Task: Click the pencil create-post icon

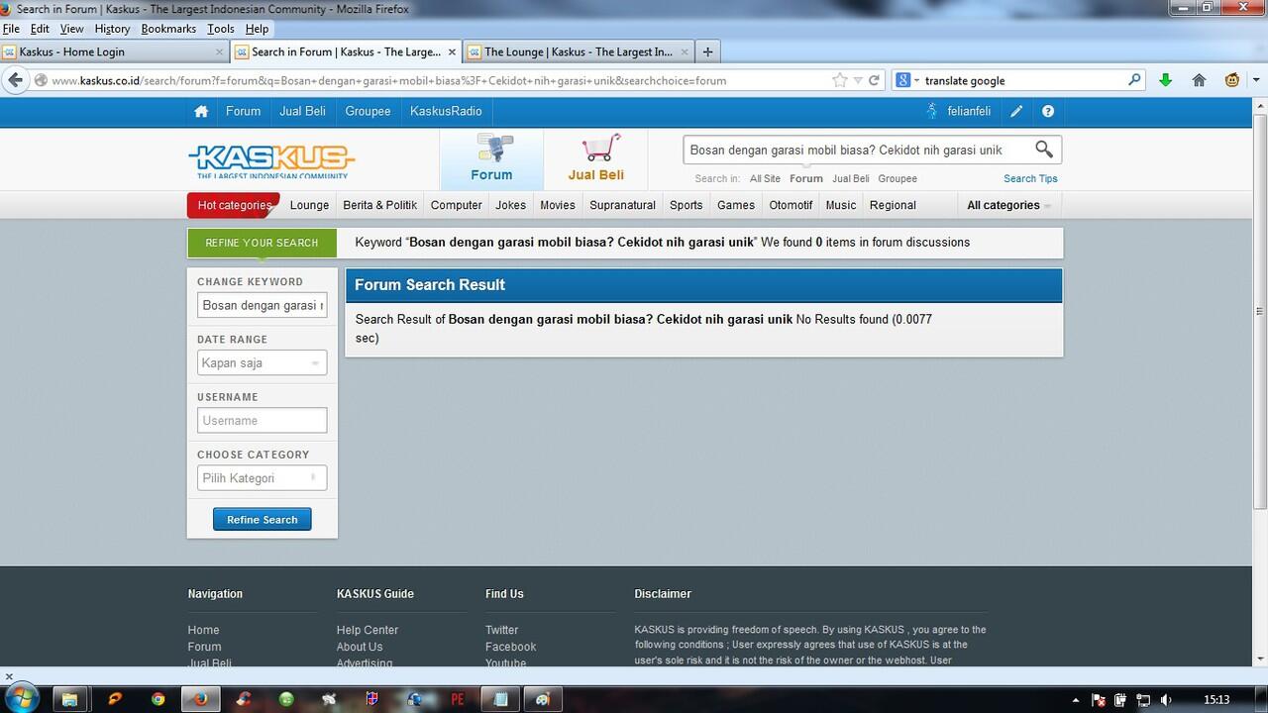Action: pyautogui.click(x=1016, y=112)
